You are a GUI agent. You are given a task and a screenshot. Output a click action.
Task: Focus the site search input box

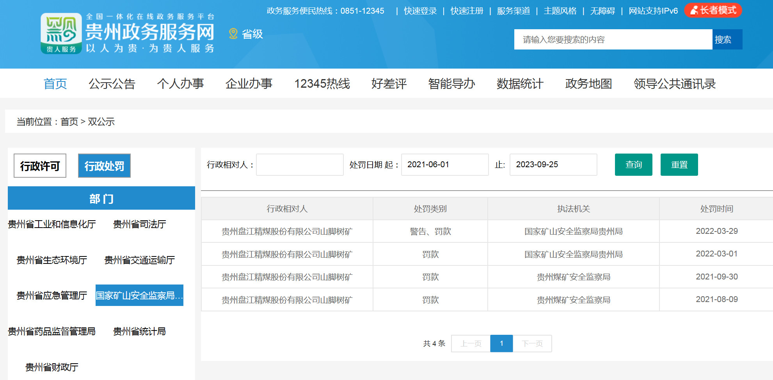pos(613,39)
